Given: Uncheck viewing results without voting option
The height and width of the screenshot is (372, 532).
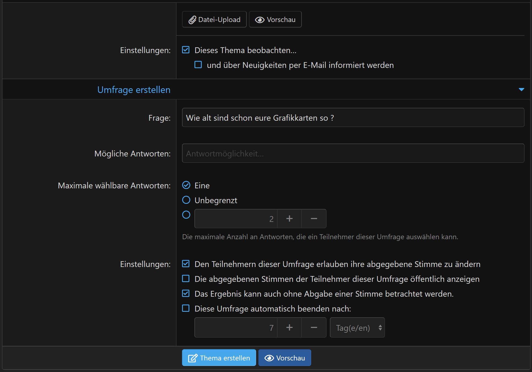Looking at the screenshot, I should (186, 294).
